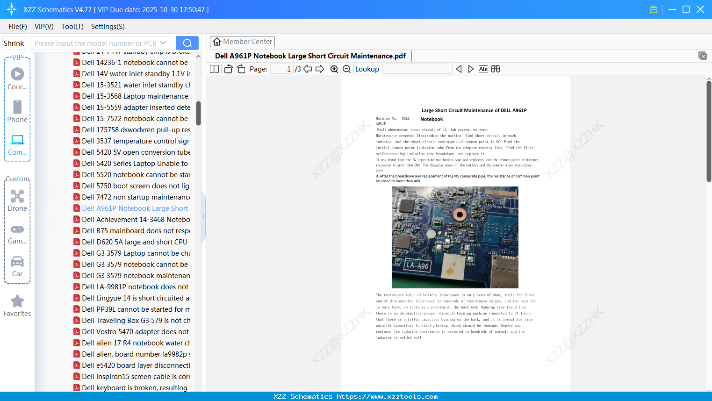This screenshot has height=401, width=712.
Task: Rotate the PDF page clockwise
Action: (x=241, y=69)
